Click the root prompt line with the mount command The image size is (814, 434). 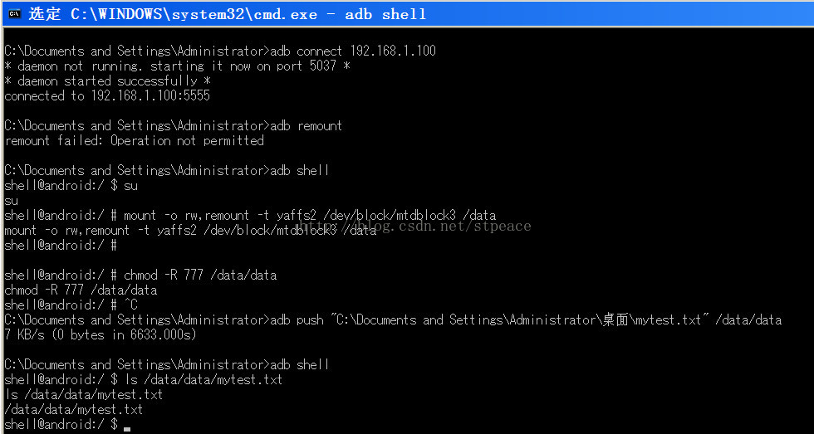(249, 216)
